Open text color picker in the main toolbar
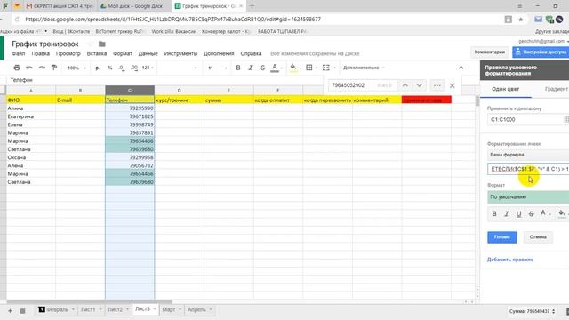569x320 pixels. (x=275, y=68)
